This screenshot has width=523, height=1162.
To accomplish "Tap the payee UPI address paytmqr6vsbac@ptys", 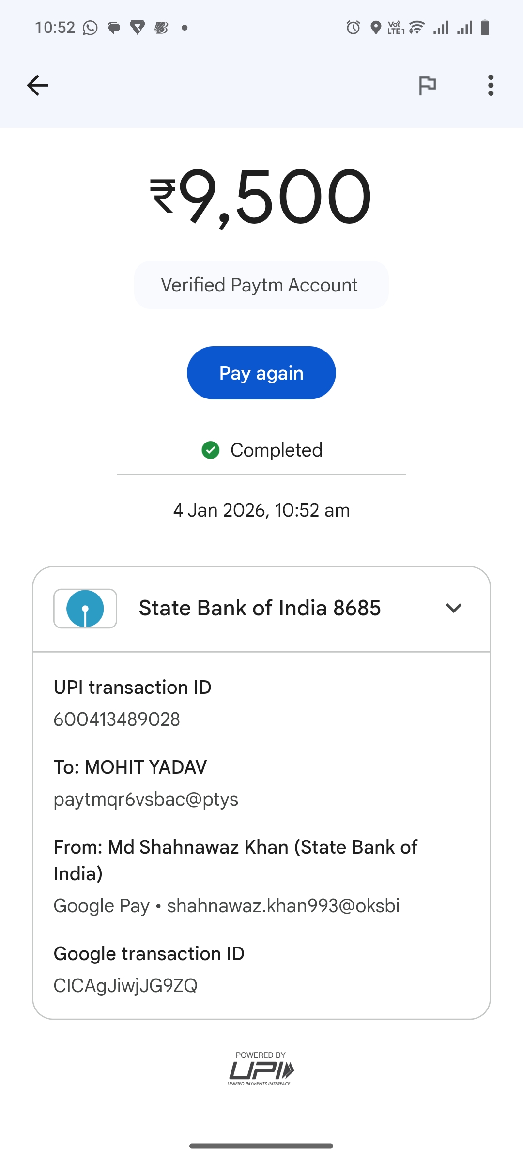I will point(146,799).
